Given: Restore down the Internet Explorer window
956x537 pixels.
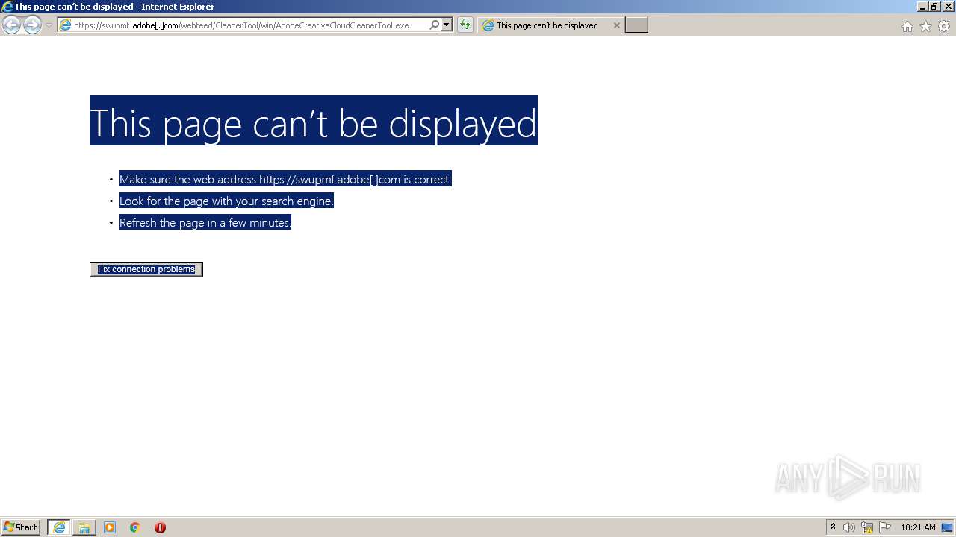Looking at the screenshot, I should coord(935,7).
